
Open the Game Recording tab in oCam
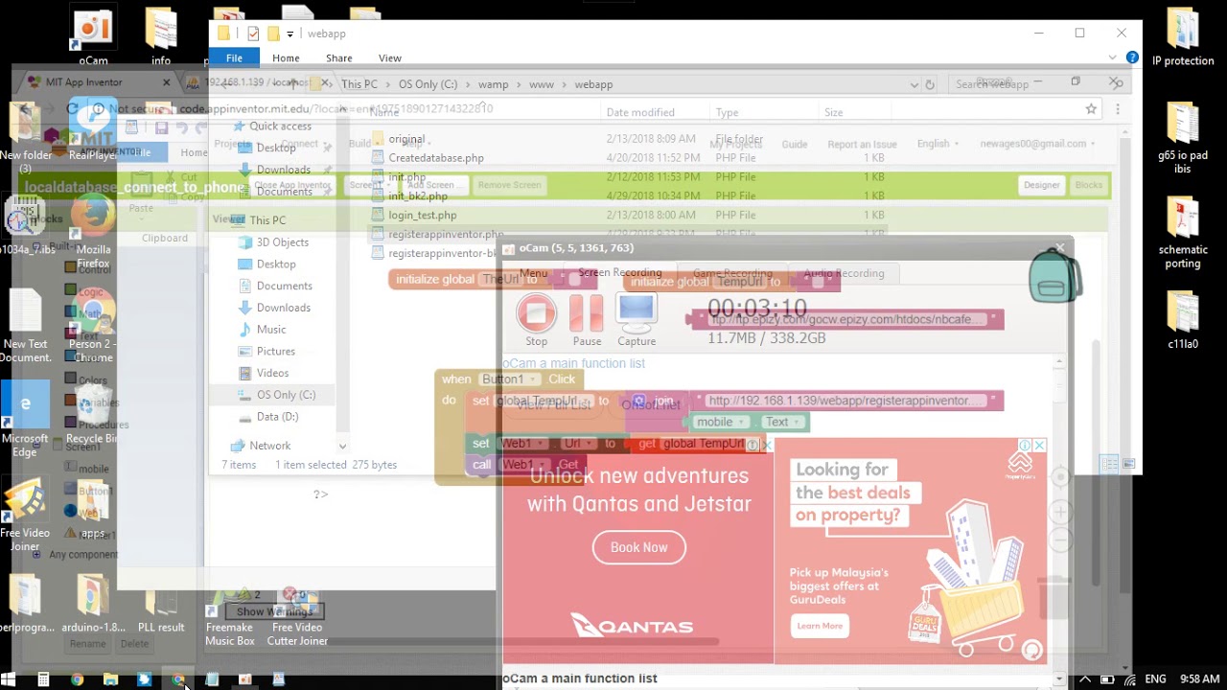[x=732, y=273]
